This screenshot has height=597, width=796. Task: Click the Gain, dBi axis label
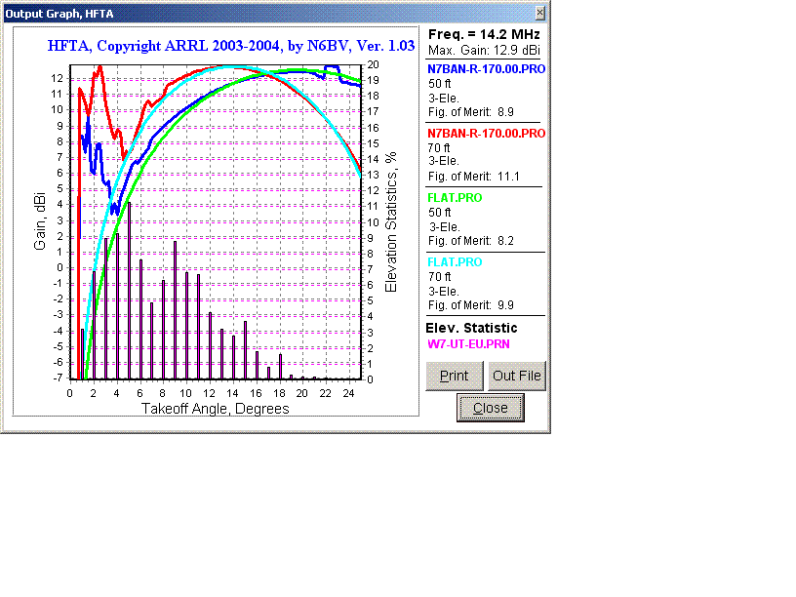(41, 222)
